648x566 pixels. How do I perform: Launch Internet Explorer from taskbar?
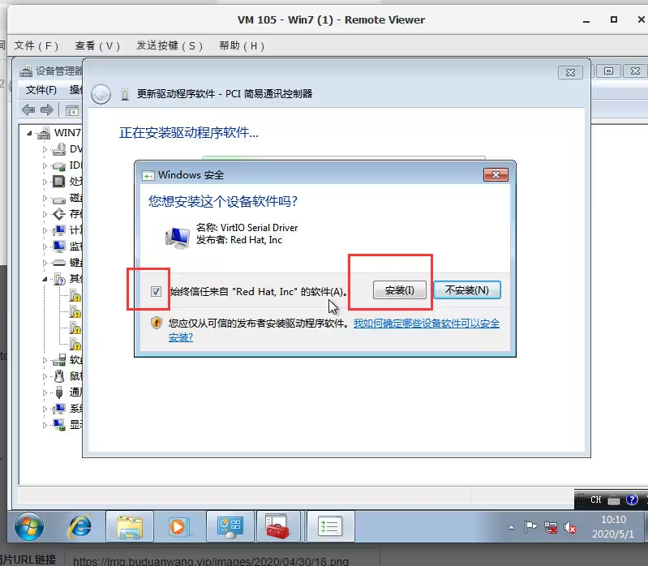tap(79, 526)
